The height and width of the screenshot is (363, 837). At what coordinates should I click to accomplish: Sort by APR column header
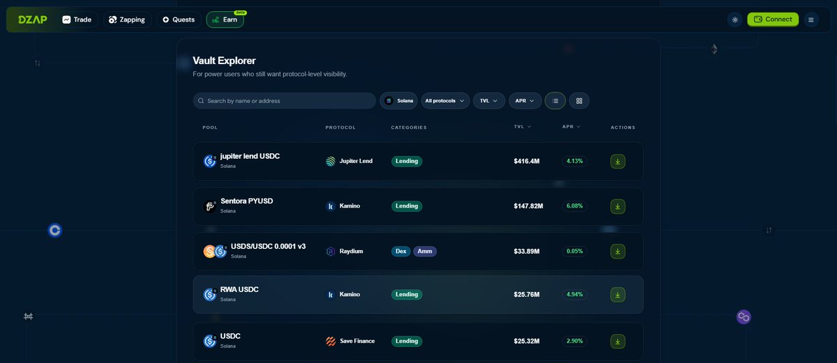571,127
